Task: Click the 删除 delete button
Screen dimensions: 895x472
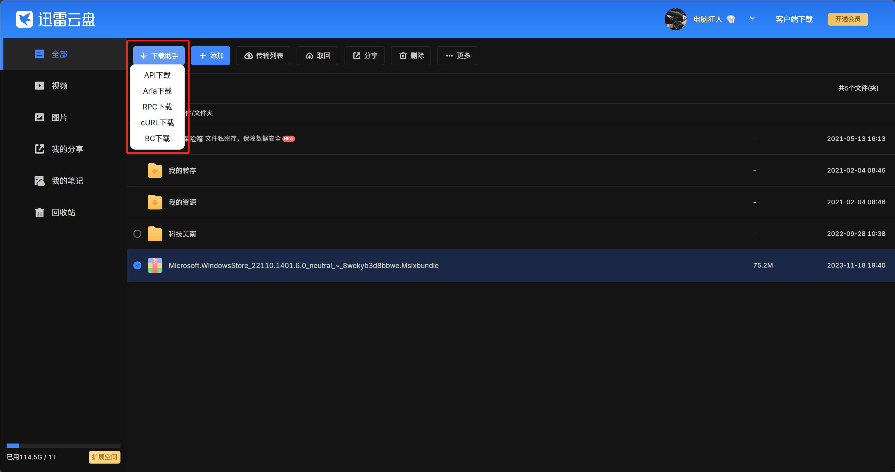Action: coord(411,56)
